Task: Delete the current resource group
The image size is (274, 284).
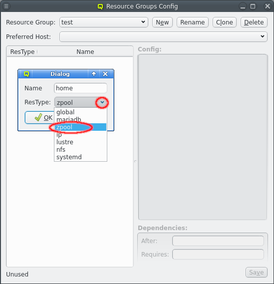Action: click(x=254, y=22)
